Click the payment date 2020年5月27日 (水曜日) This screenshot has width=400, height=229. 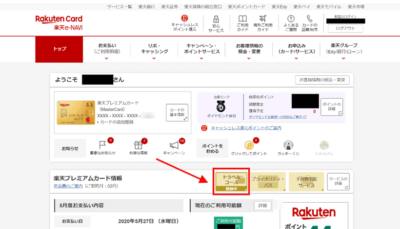click(148, 221)
